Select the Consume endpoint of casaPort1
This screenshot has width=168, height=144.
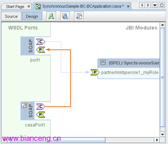pyautogui.click(x=41, y=106)
